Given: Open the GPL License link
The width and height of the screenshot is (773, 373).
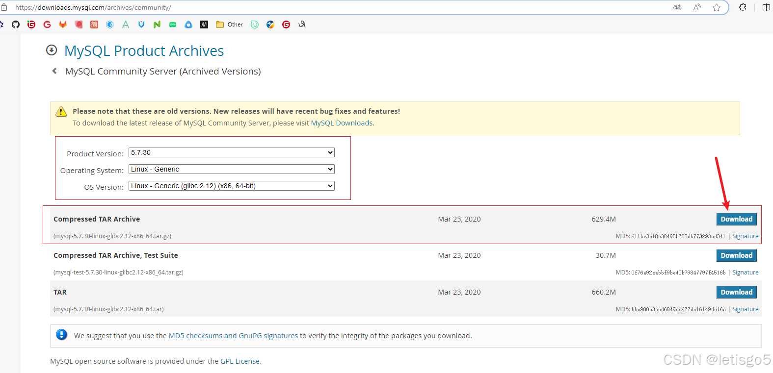Looking at the screenshot, I should pos(240,361).
